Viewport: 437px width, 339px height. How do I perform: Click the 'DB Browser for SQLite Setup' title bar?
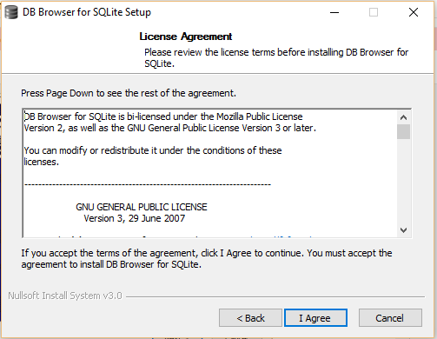click(x=87, y=12)
